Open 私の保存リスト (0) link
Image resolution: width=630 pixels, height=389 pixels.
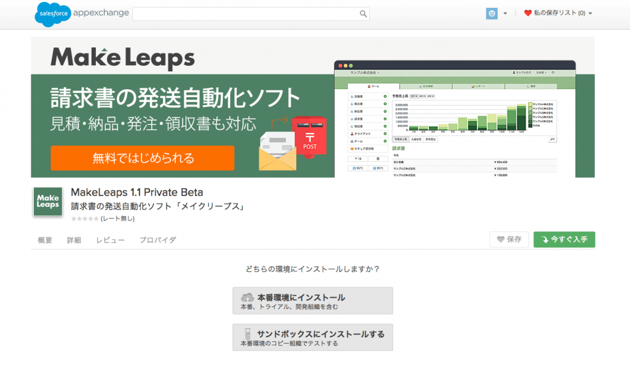click(x=559, y=13)
